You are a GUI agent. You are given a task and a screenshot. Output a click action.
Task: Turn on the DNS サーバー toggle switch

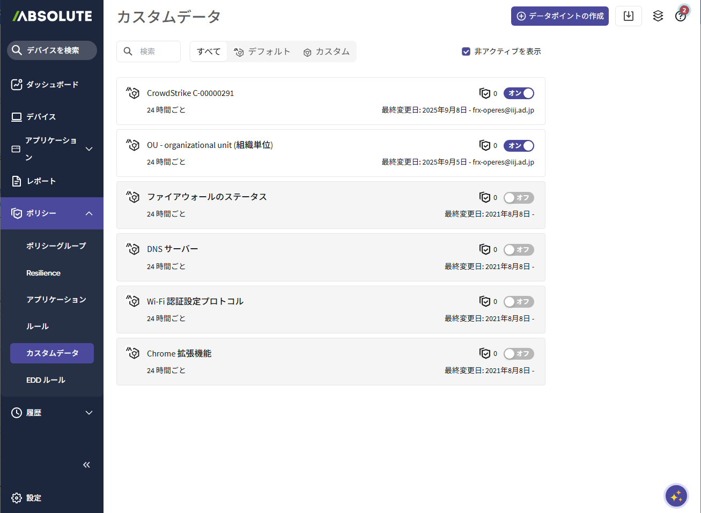(x=519, y=250)
